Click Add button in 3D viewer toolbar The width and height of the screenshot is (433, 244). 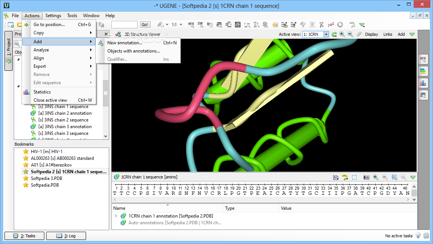point(401,34)
